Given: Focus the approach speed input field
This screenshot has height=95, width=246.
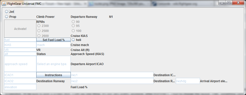Looking at the screenshot, I should point(20,64).
